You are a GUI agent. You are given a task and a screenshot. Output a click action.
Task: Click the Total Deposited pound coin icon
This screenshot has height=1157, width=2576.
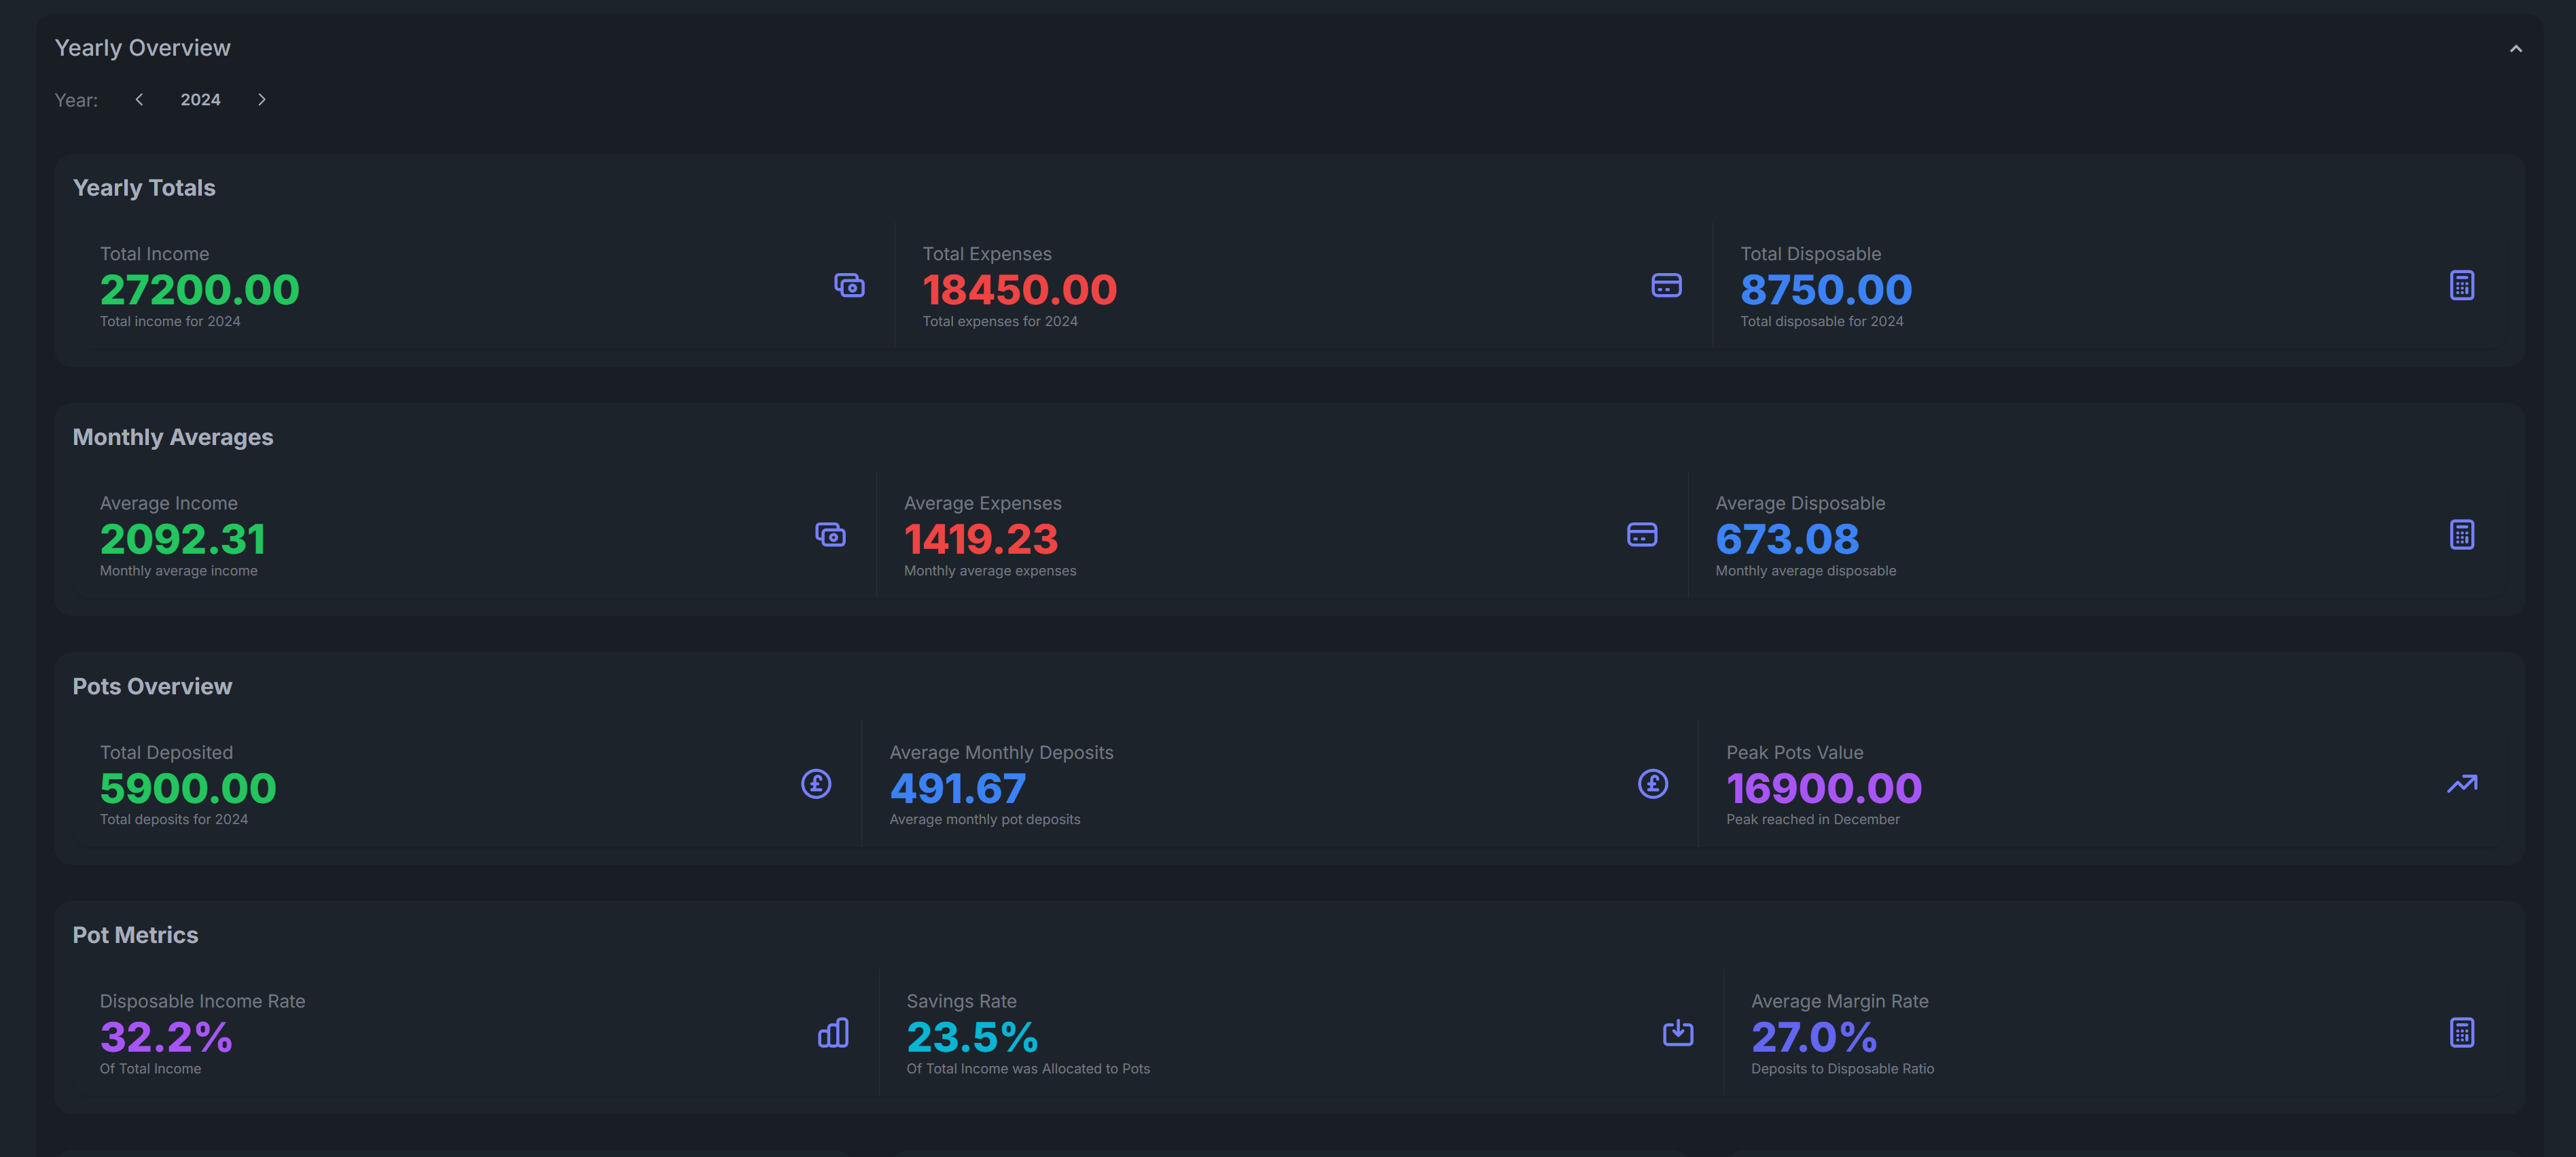point(816,783)
